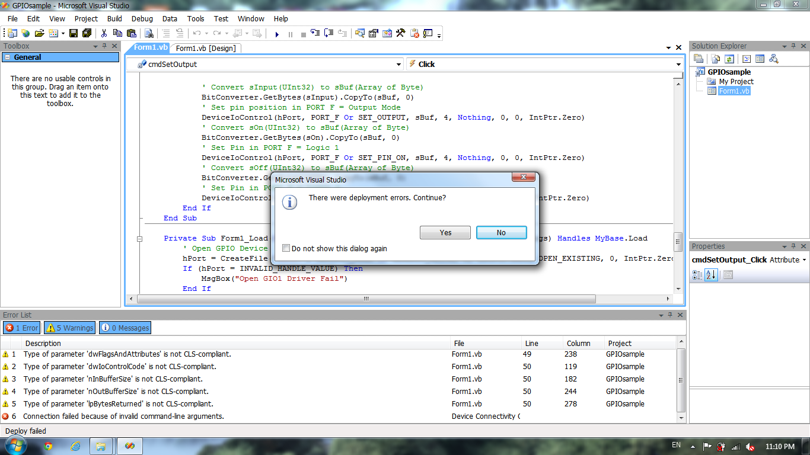Click the New Project toolbar icon
Image resolution: width=810 pixels, height=455 pixels.
12,33
